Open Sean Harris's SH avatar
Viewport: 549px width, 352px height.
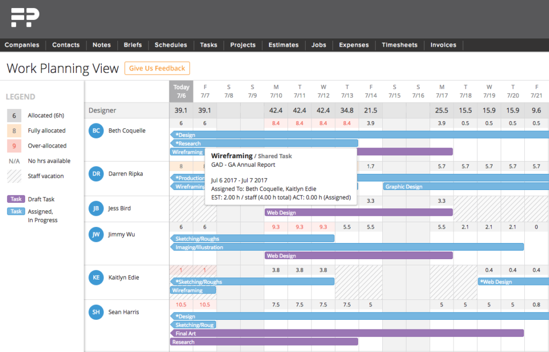pyautogui.click(x=96, y=312)
